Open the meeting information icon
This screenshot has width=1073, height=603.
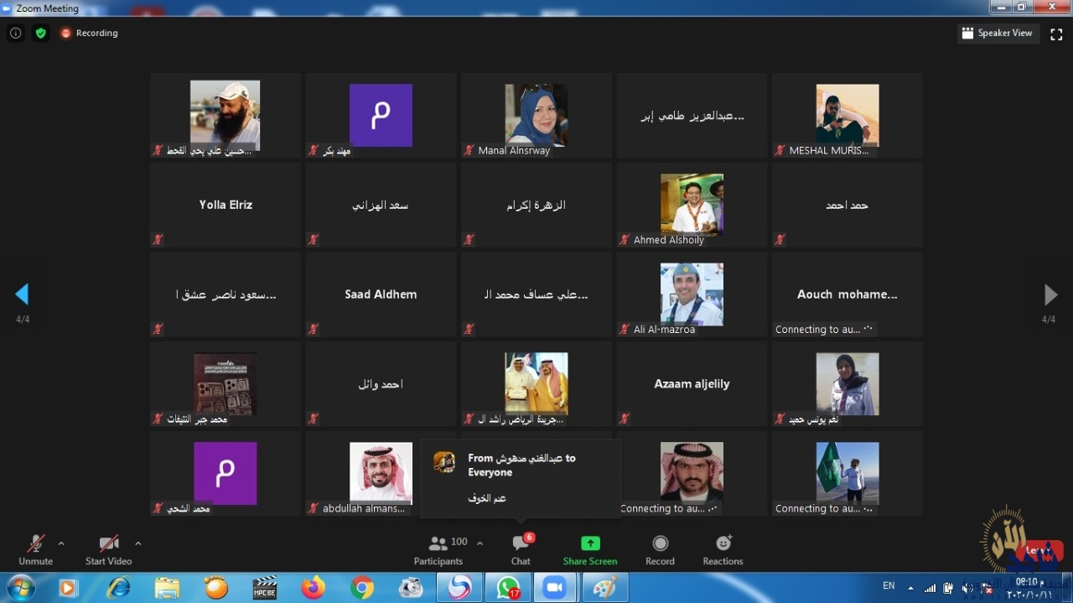tap(15, 33)
